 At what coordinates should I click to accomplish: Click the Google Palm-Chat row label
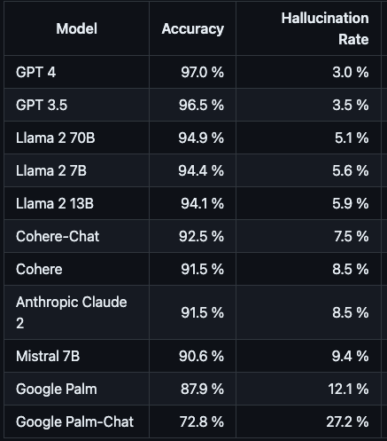(x=74, y=421)
